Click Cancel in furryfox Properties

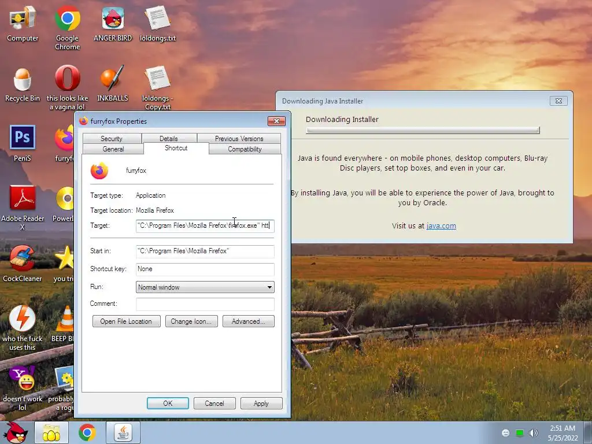[x=214, y=403]
